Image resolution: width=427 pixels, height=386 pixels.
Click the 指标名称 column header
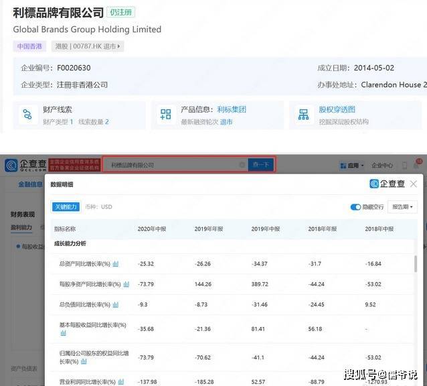click(65, 229)
